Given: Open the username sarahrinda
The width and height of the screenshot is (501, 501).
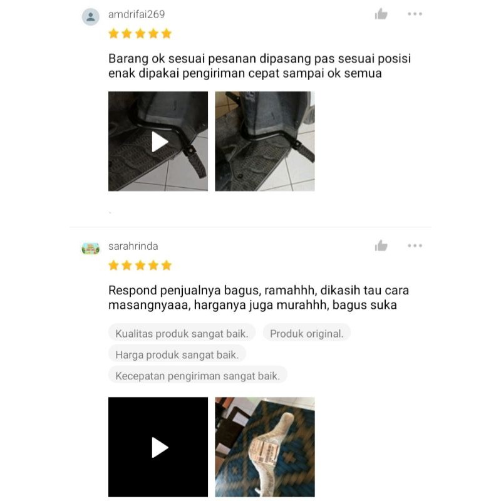Looking at the screenshot, I should (133, 246).
